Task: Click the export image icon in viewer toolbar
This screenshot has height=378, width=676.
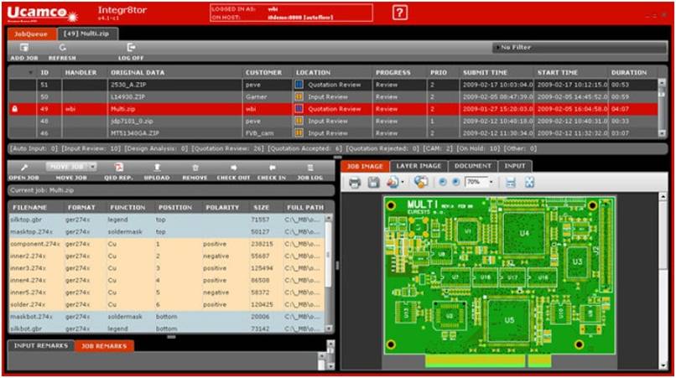Action: pos(392,183)
